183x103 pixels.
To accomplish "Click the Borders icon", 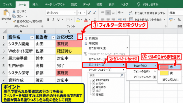I will pyautogui.click(x=68, y=20).
